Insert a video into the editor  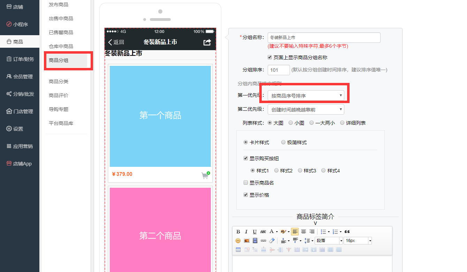click(x=255, y=241)
